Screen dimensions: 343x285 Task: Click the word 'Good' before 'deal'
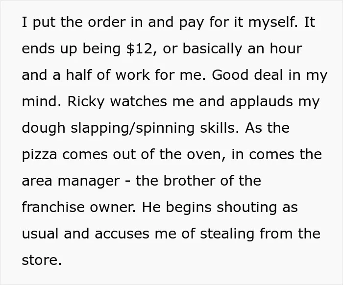tap(230, 75)
